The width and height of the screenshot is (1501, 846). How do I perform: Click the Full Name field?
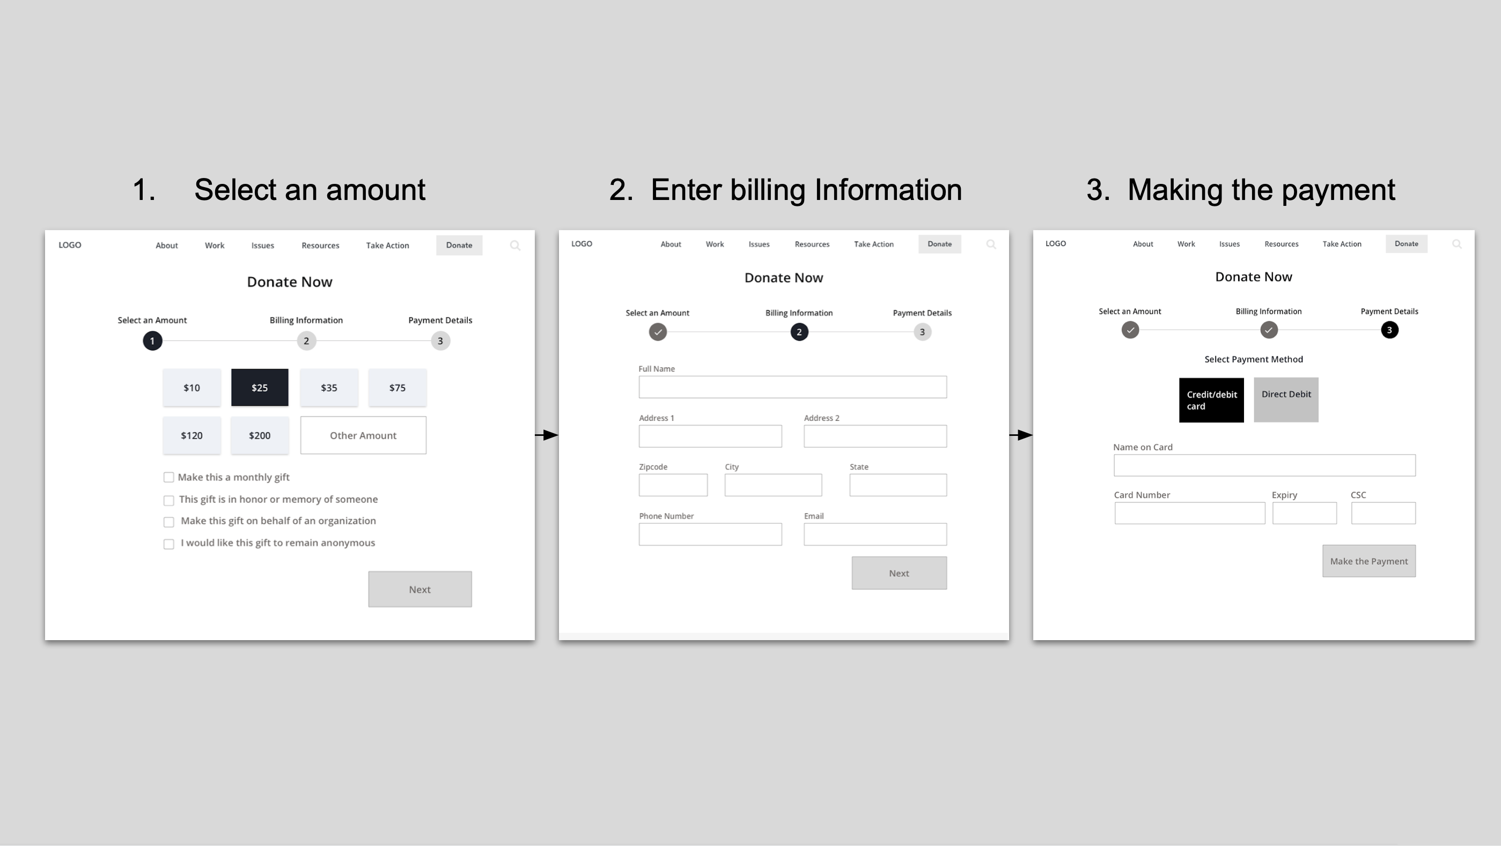click(x=792, y=387)
